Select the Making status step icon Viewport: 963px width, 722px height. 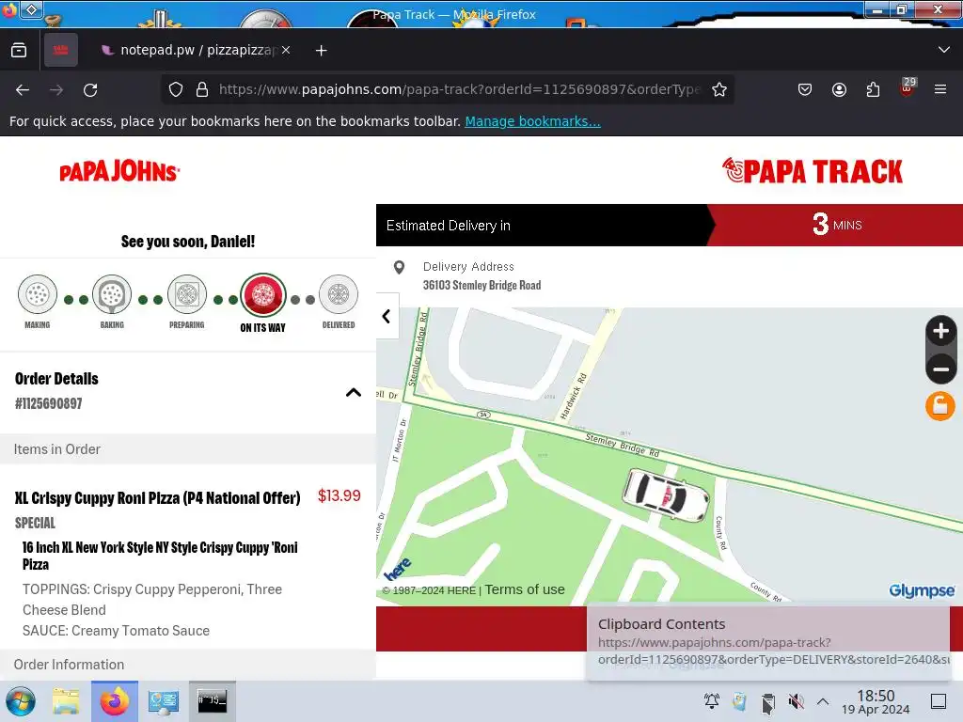coord(38,294)
